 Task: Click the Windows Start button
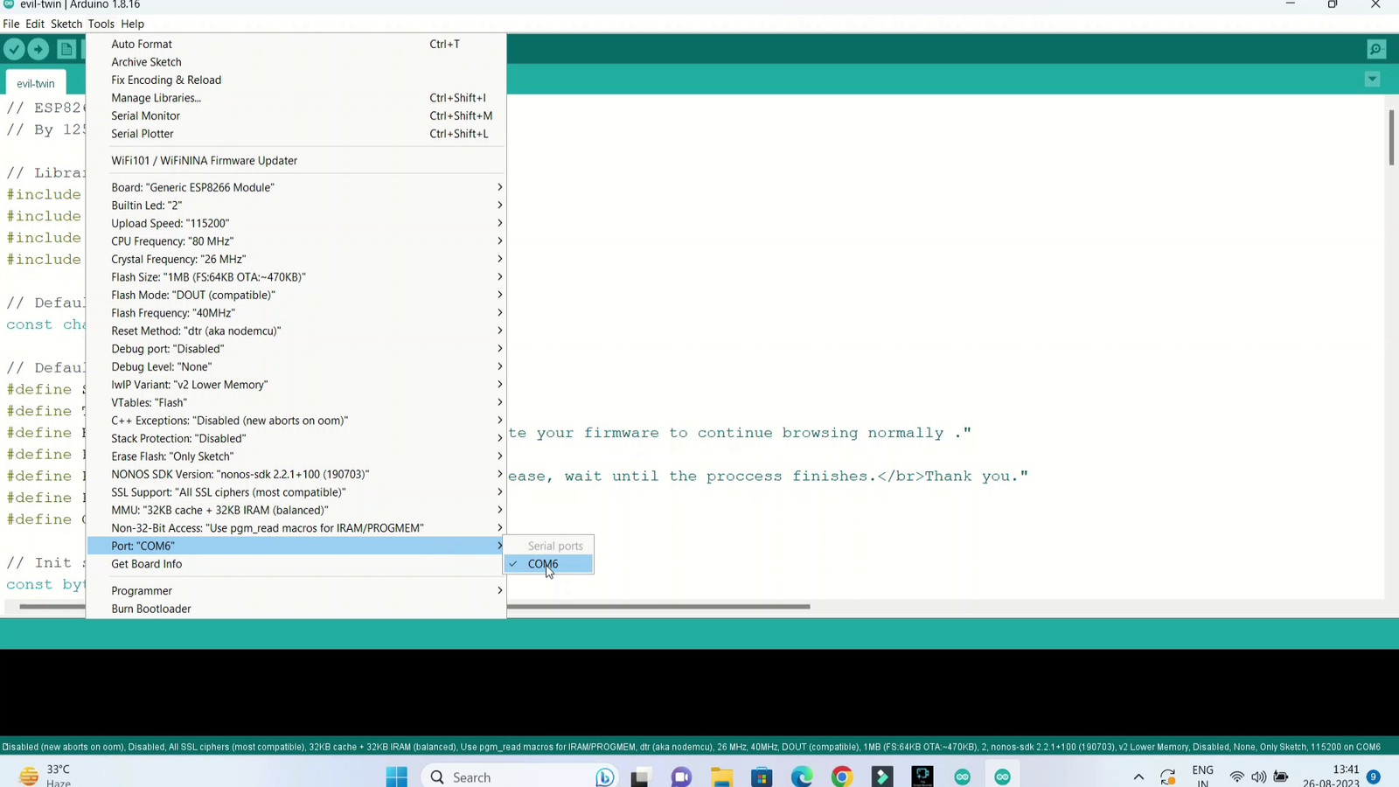396,777
